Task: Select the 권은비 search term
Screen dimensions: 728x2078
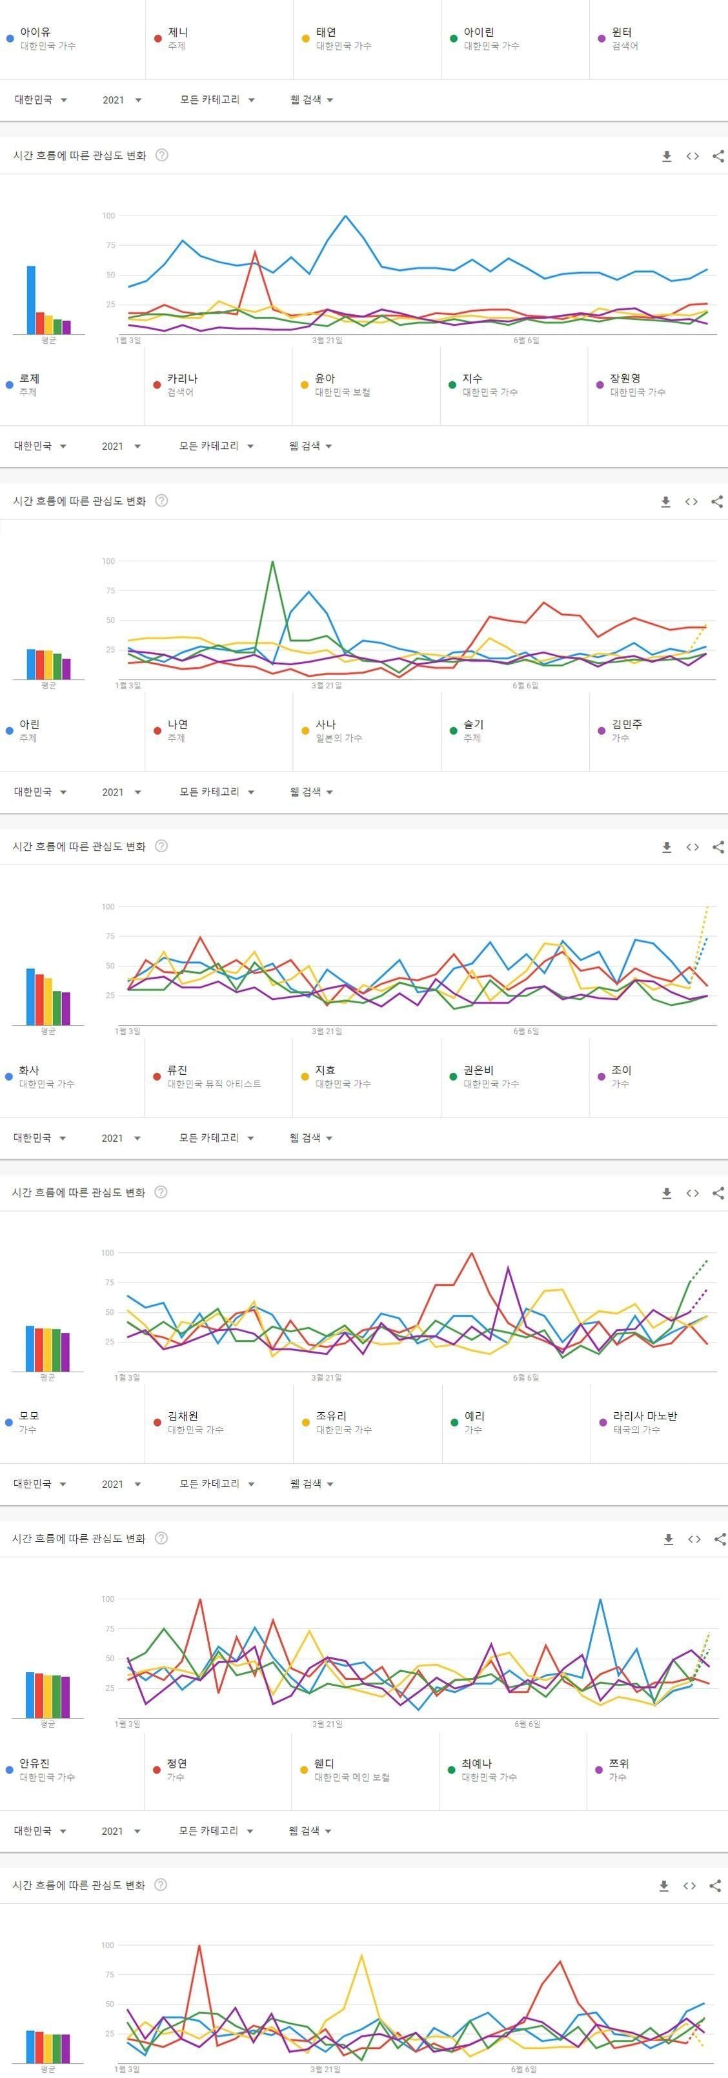Action: 479,1070
